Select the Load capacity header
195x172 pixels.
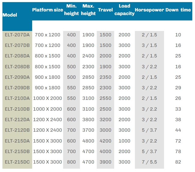124,10
